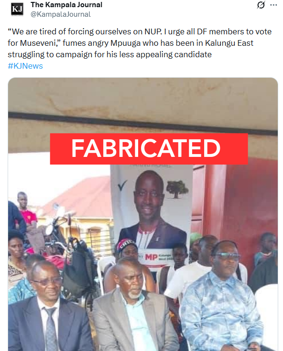Image resolution: width=283 pixels, height=351 pixels.
Task: Click the man in navy suit and tie
Action: point(48,309)
